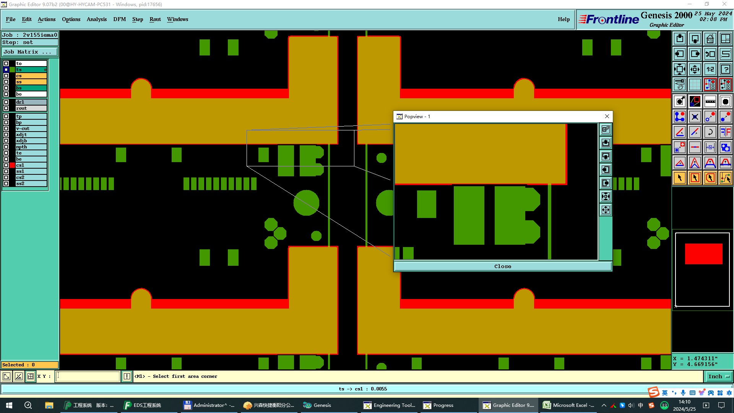The width and height of the screenshot is (734, 413).
Task: Enable the cs layer checkbox
Action: (6, 76)
